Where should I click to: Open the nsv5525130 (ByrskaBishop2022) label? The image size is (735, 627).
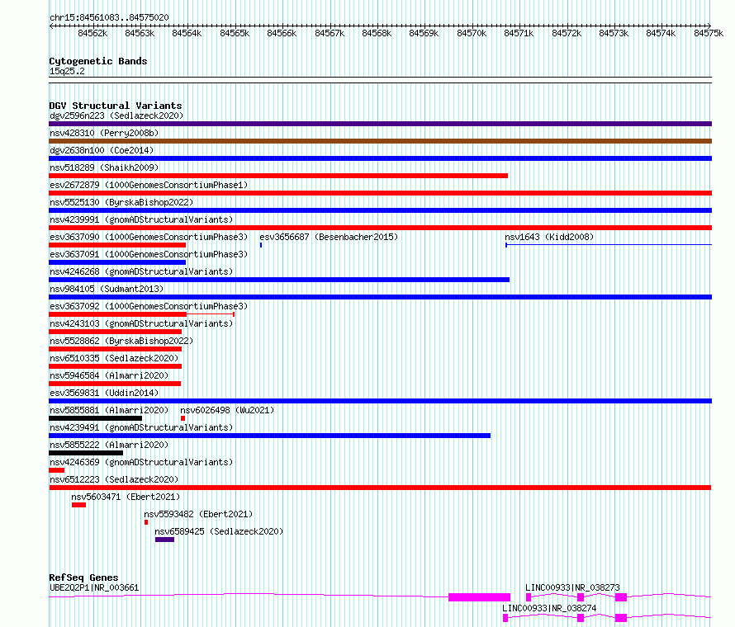[121, 202]
